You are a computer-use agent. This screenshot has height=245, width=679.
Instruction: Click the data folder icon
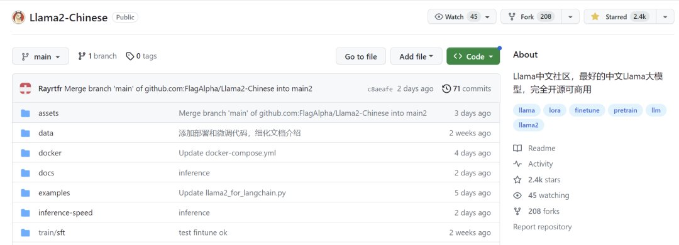coord(26,133)
